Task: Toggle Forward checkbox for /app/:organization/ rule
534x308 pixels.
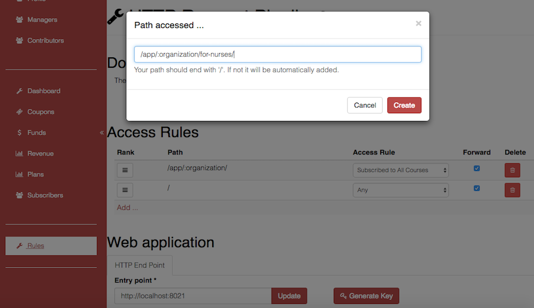Action: [477, 168]
